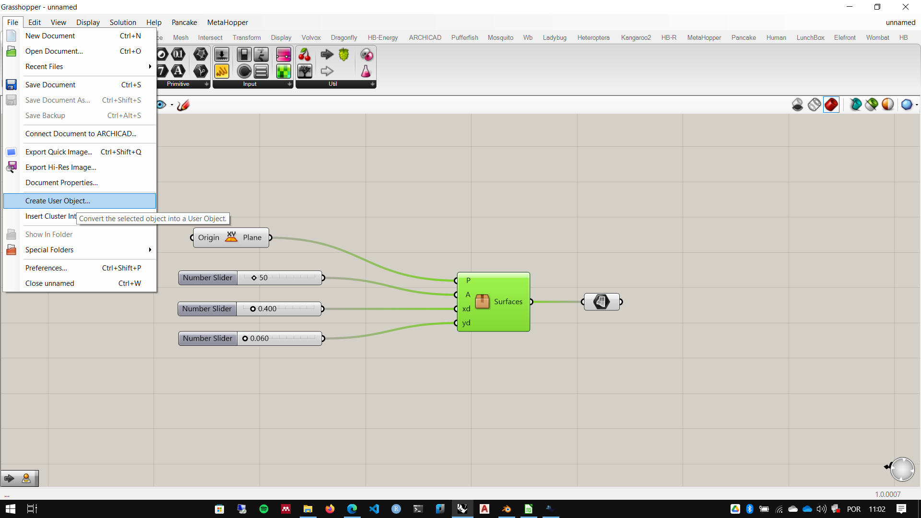The width and height of the screenshot is (921, 518).
Task: Expand the Special Folders submenu
Action: pyautogui.click(x=80, y=250)
